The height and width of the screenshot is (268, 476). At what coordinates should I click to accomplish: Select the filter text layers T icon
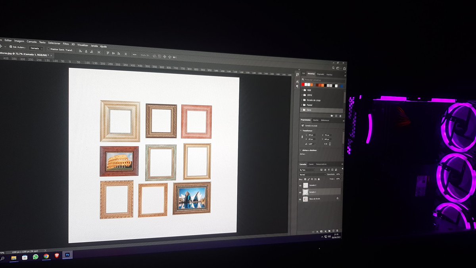click(x=329, y=170)
